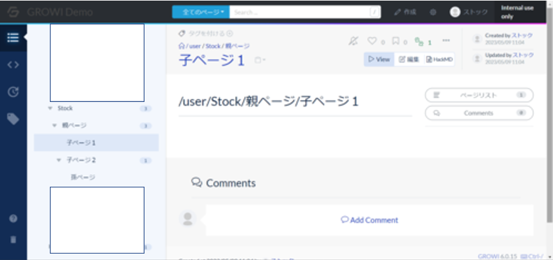Click the Add Comment button
The height and width of the screenshot is (260, 553).
pyautogui.click(x=370, y=220)
